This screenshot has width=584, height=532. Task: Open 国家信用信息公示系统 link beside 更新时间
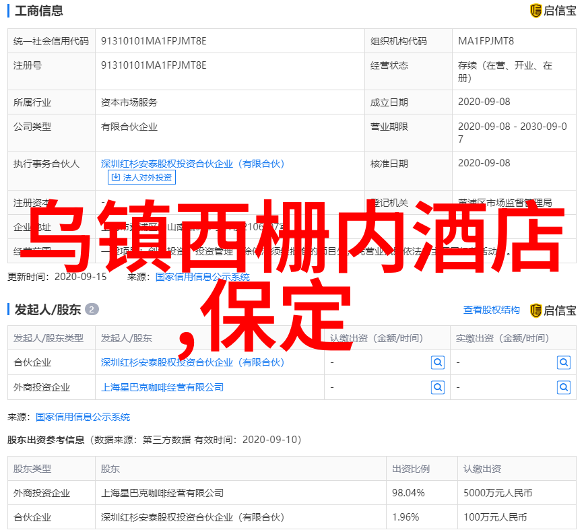tap(202, 277)
